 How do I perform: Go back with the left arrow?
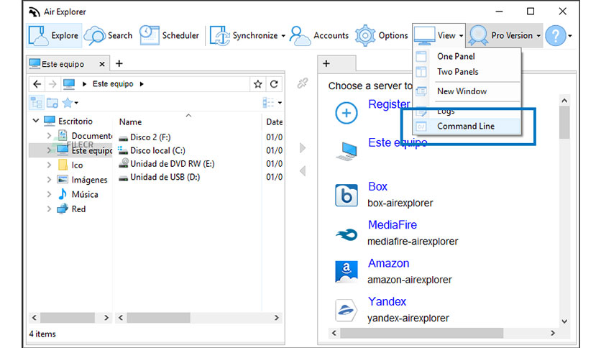coord(37,84)
